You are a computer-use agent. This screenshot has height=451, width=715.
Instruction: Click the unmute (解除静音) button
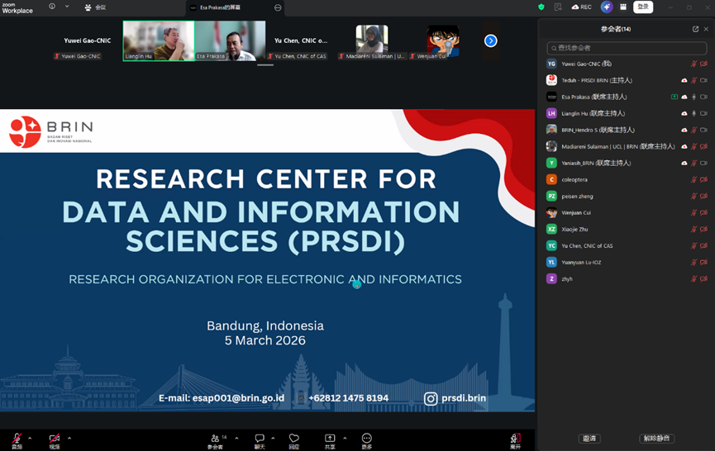(x=655, y=439)
